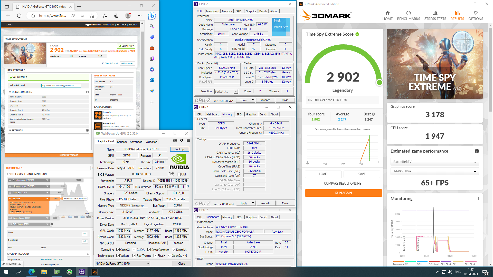
Task: Click the Time Spy Extreme thumbnail image
Action: pyautogui.click(x=25, y=53)
